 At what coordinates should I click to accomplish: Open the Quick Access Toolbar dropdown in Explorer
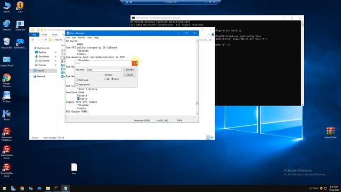point(45,30)
